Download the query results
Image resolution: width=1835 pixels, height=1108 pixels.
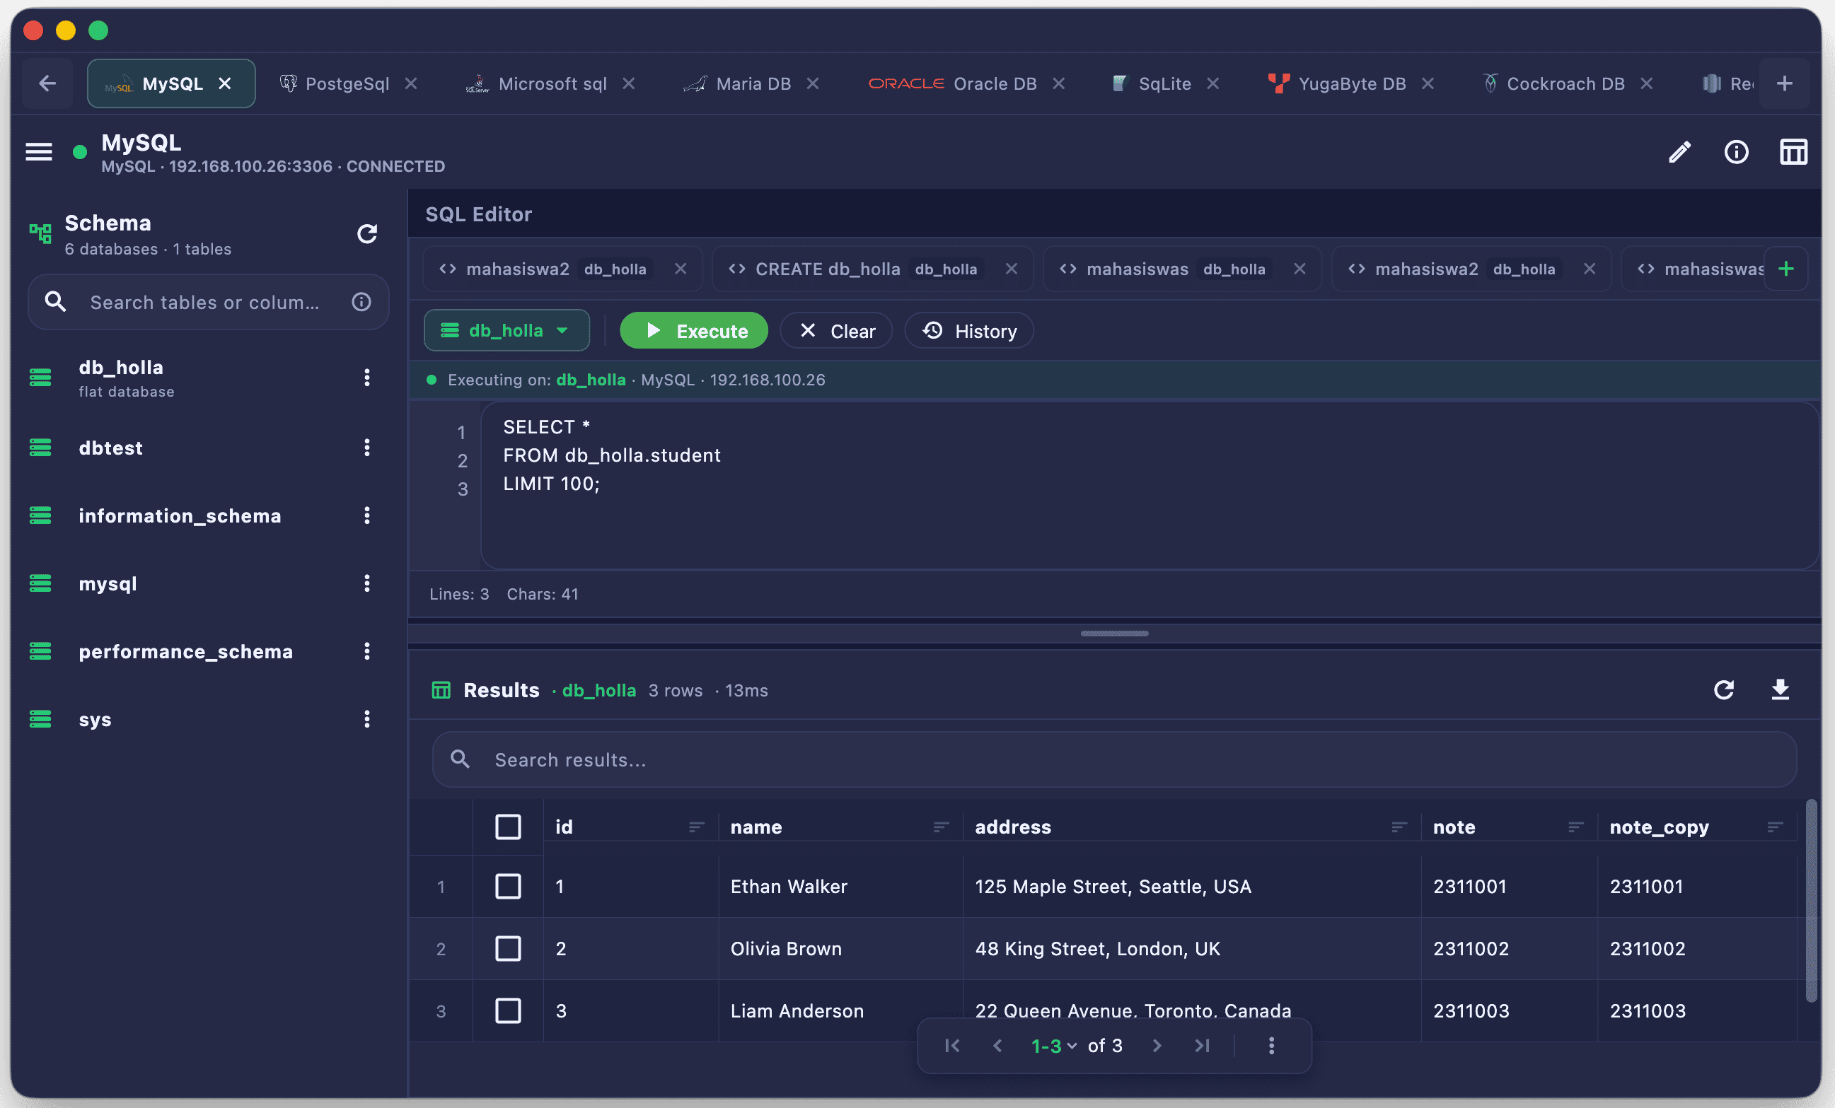tap(1780, 689)
